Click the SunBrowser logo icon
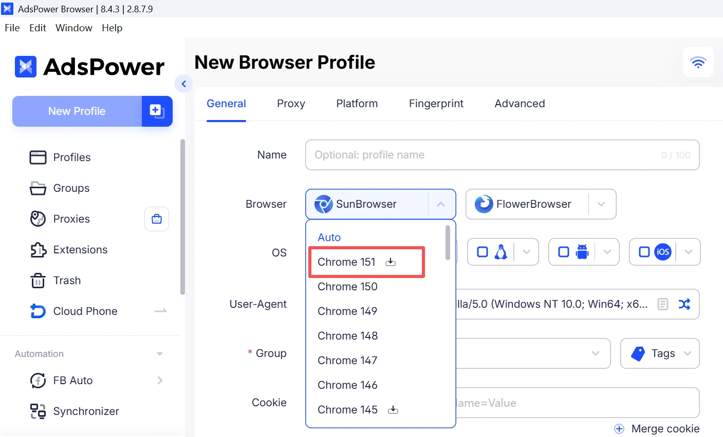This screenshot has height=437, width=723. pyautogui.click(x=323, y=204)
